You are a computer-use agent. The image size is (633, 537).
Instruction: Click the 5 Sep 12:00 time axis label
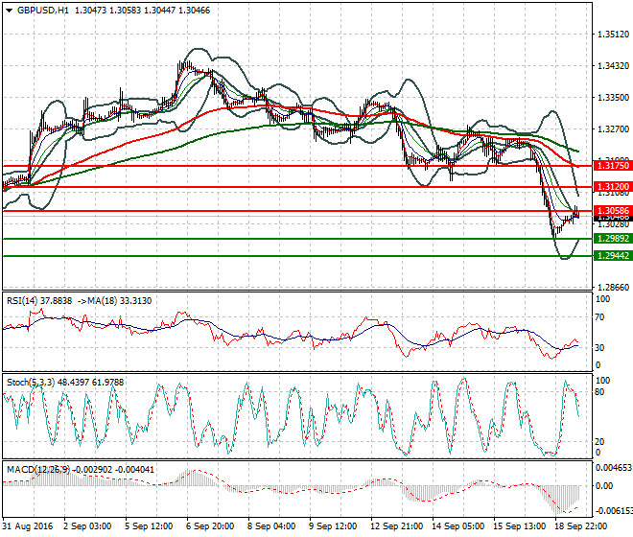click(149, 526)
